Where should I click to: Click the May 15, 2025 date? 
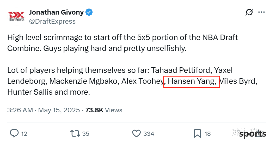tap(59, 110)
